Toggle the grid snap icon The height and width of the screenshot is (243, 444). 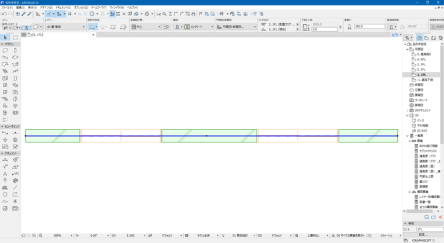click(x=69, y=14)
